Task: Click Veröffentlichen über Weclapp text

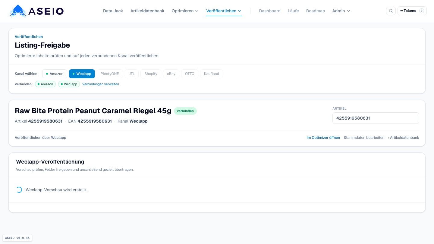Action: (40, 138)
